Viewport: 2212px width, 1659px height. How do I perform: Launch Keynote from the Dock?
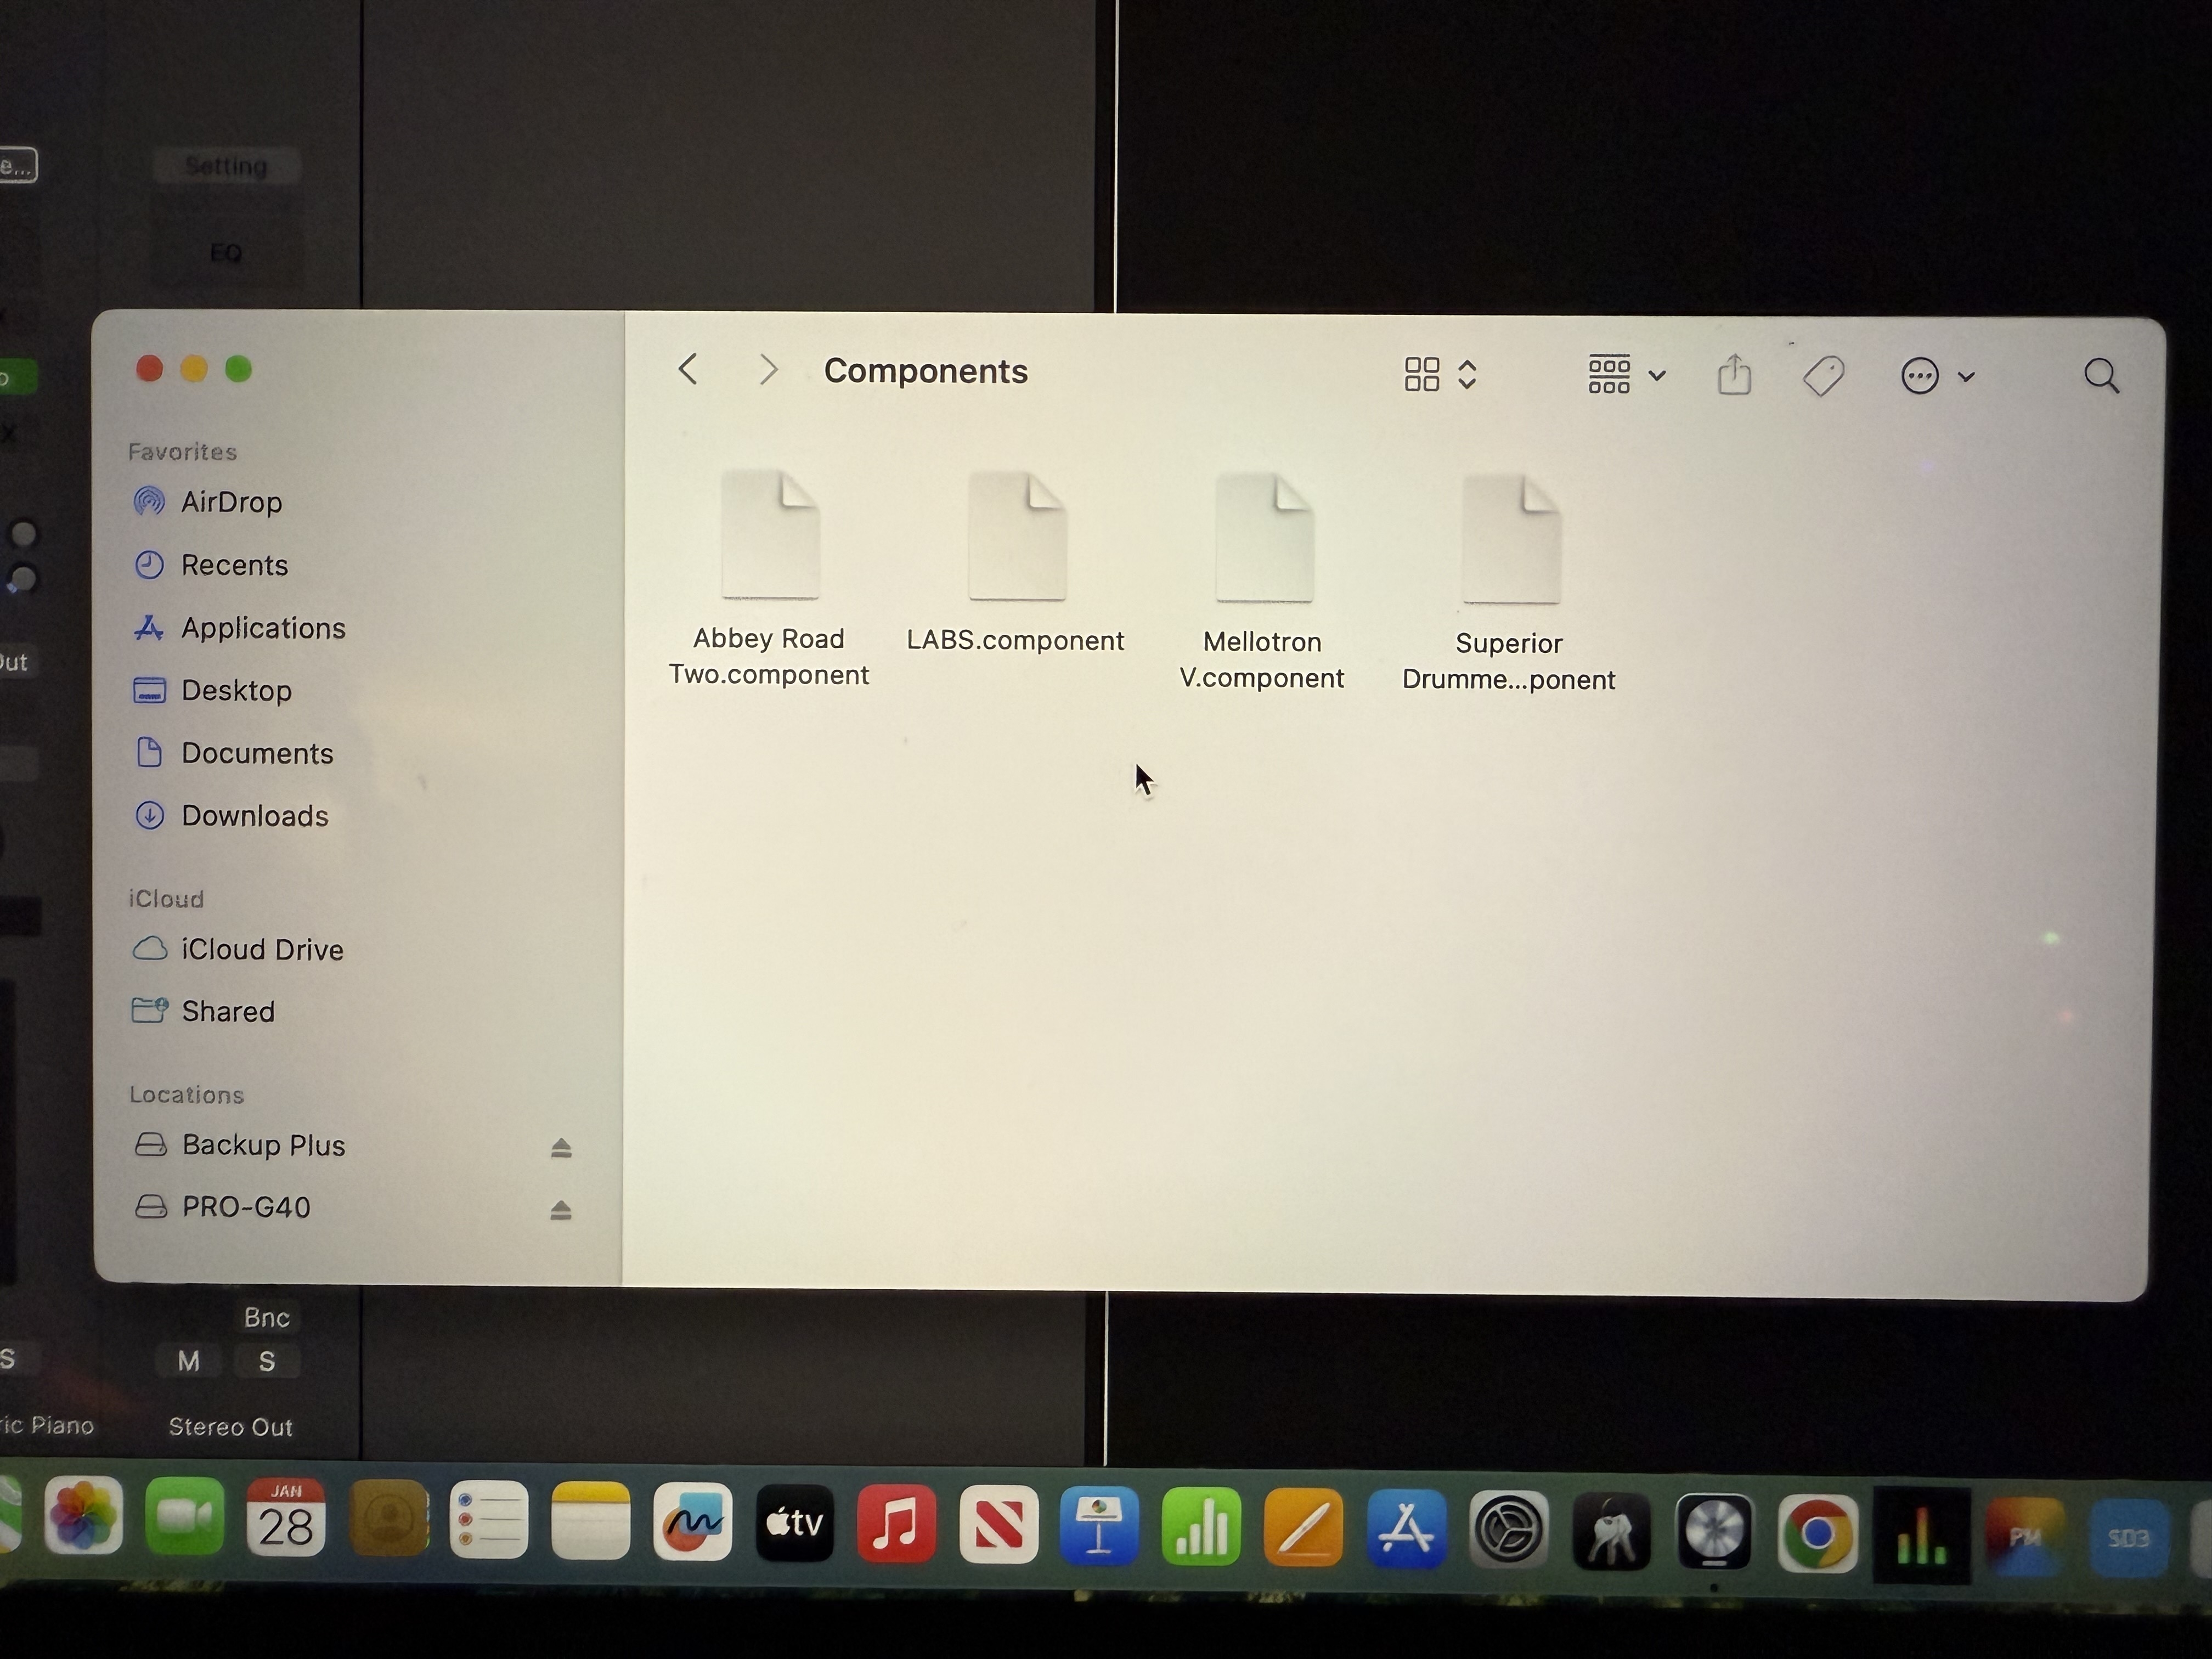pyautogui.click(x=1100, y=1526)
